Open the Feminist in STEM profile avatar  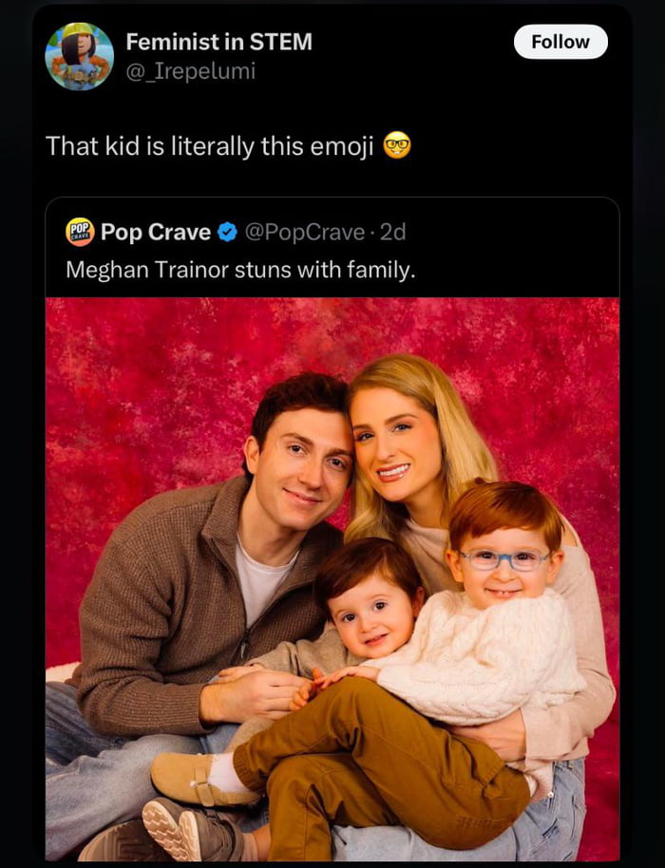coord(80,56)
